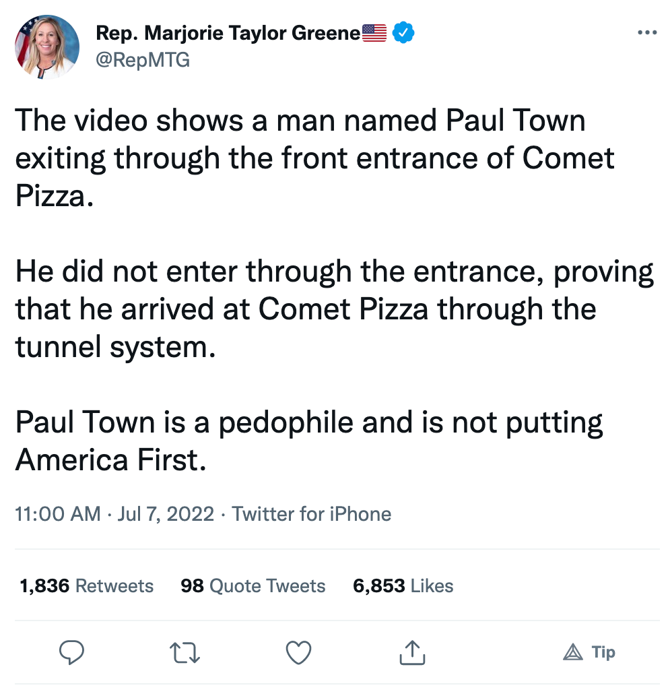Click the US flag emoji beside name

pos(374,32)
